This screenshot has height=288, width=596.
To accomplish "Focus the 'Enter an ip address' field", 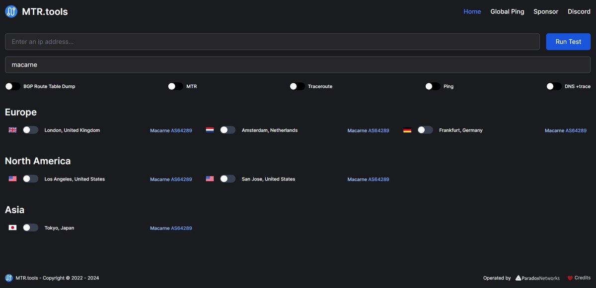I will (x=272, y=42).
